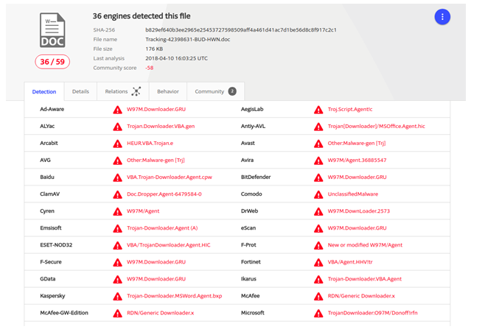
Task: Click the 36 / 59 detection ratio badge
Action: tap(52, 62)
